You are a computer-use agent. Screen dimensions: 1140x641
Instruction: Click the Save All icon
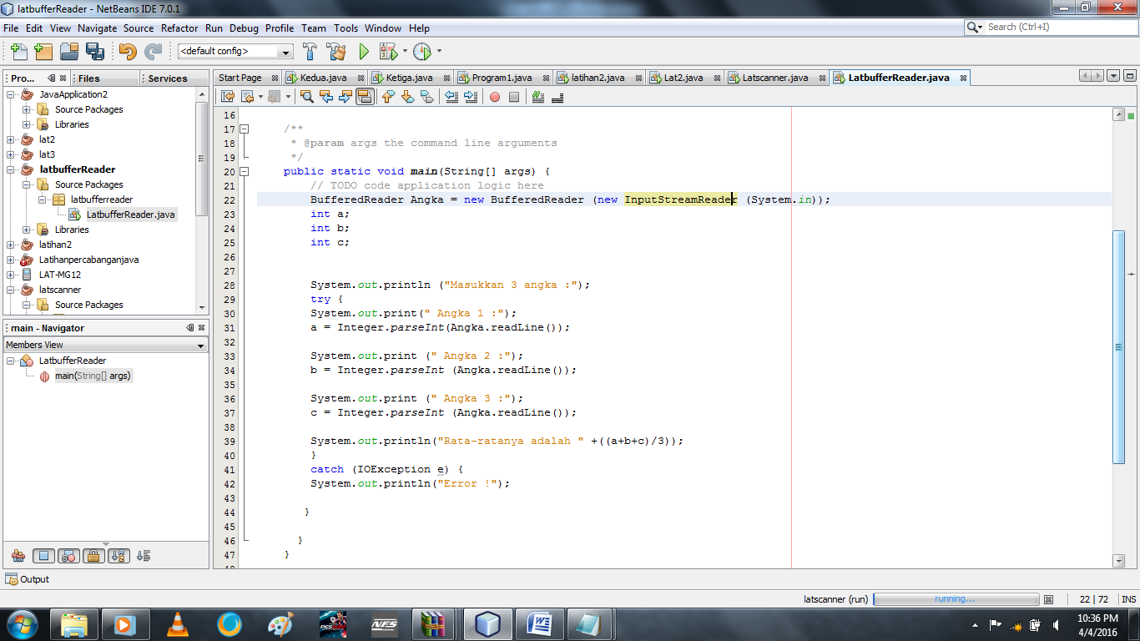95,51
